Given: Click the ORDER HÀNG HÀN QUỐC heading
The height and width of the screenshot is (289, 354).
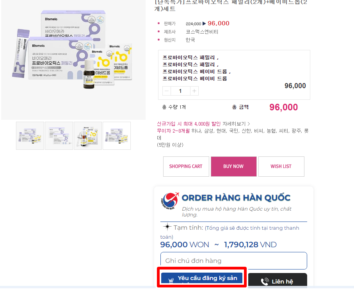Looking at the screenshot, I should [236, 198].
